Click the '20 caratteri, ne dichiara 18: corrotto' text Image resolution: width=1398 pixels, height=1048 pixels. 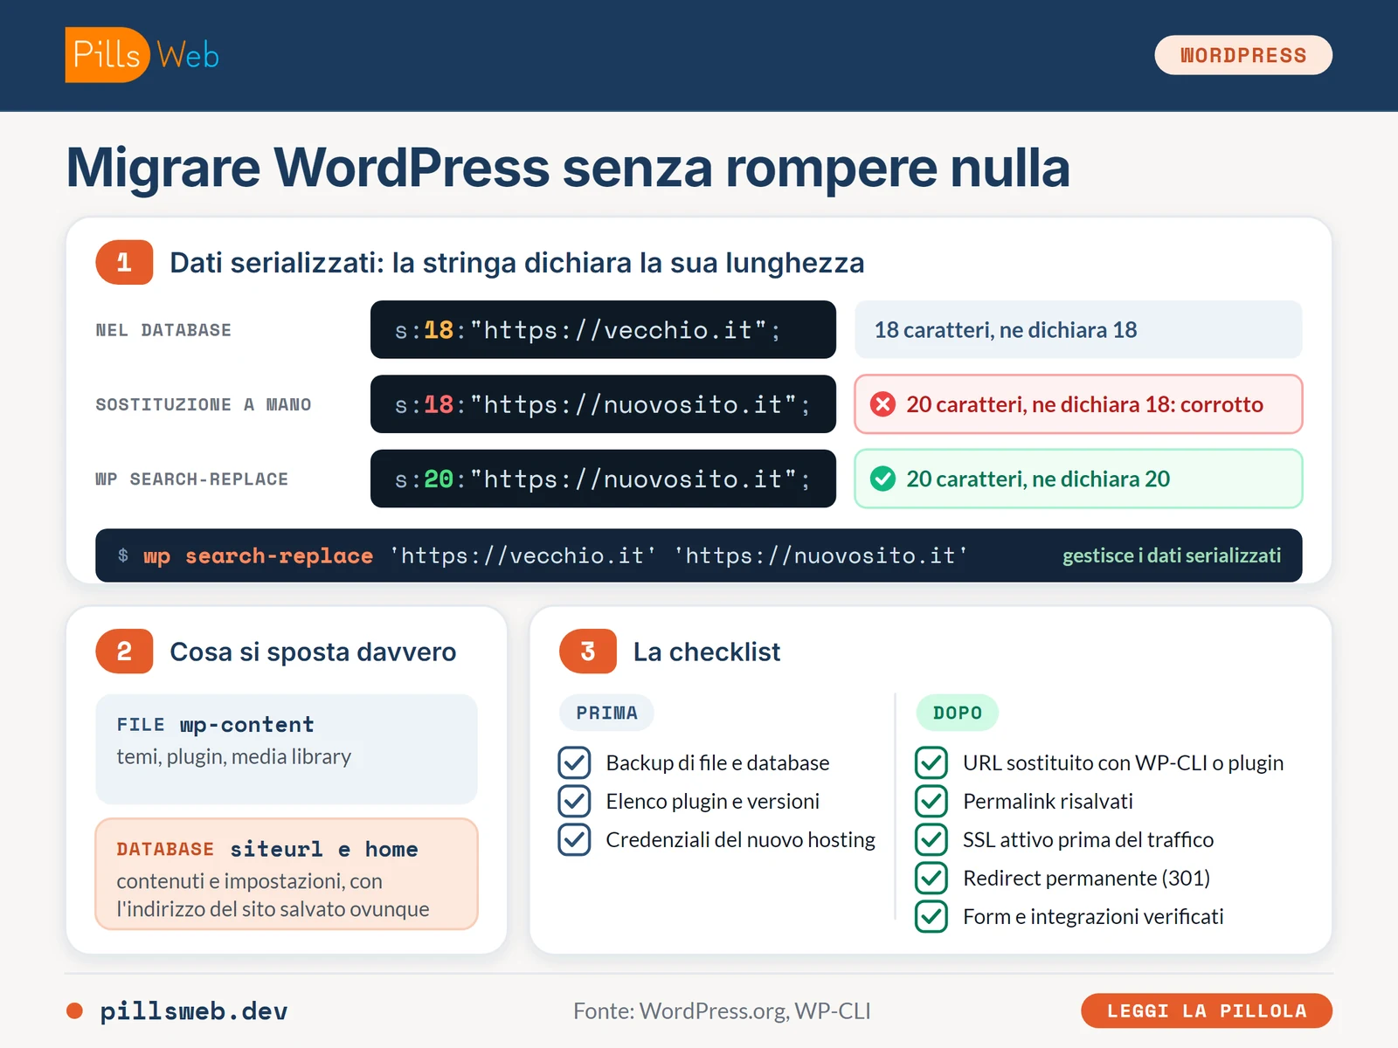coord(1084,404)
